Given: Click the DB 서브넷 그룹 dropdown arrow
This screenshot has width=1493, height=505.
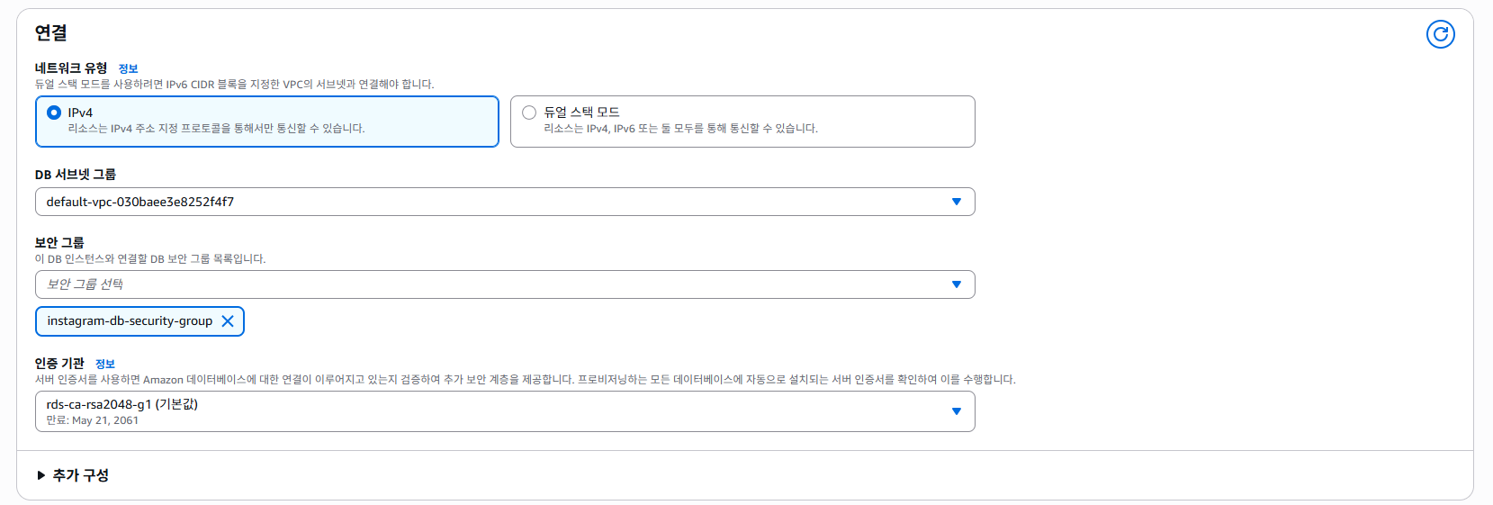Looking at the screenshot, I should (956, 202).
